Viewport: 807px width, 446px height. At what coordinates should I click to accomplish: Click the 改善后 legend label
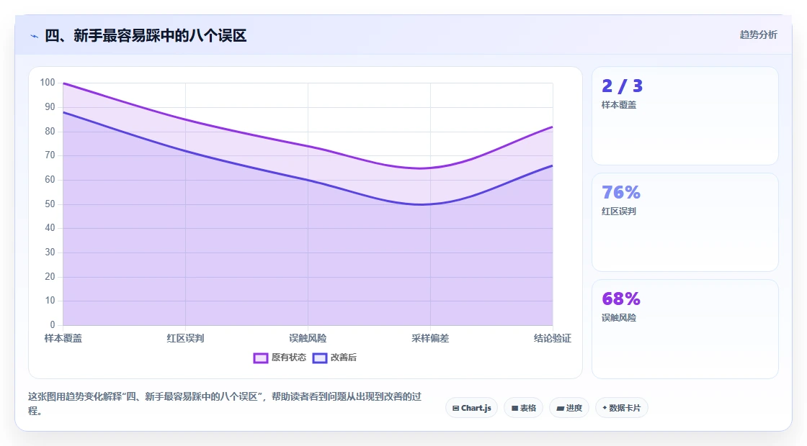pyautogui.click(x=343, y=358)
